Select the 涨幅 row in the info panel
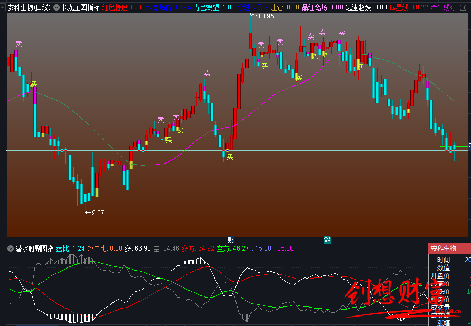 tap(450, 323)
